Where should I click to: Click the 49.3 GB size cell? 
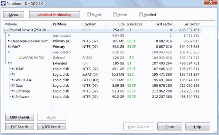click(118, 47)
